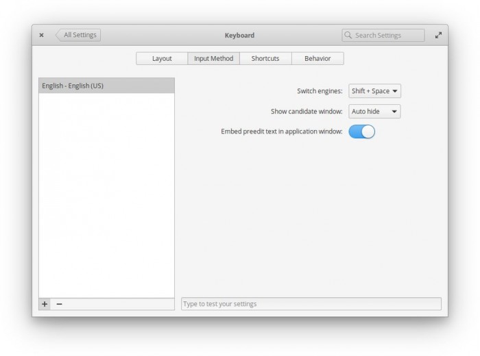Click the Show candidate window label
The height and width of the screenshot is (356, 480).
pyautogui.click(x=307, y=111)
